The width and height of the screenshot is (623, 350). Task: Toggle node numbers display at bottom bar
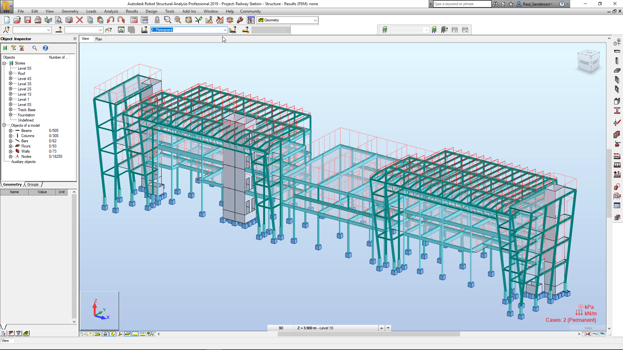[83, 334]
